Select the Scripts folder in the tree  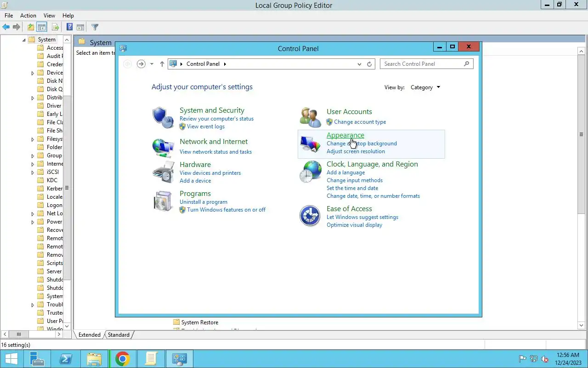tap(51, 263)
